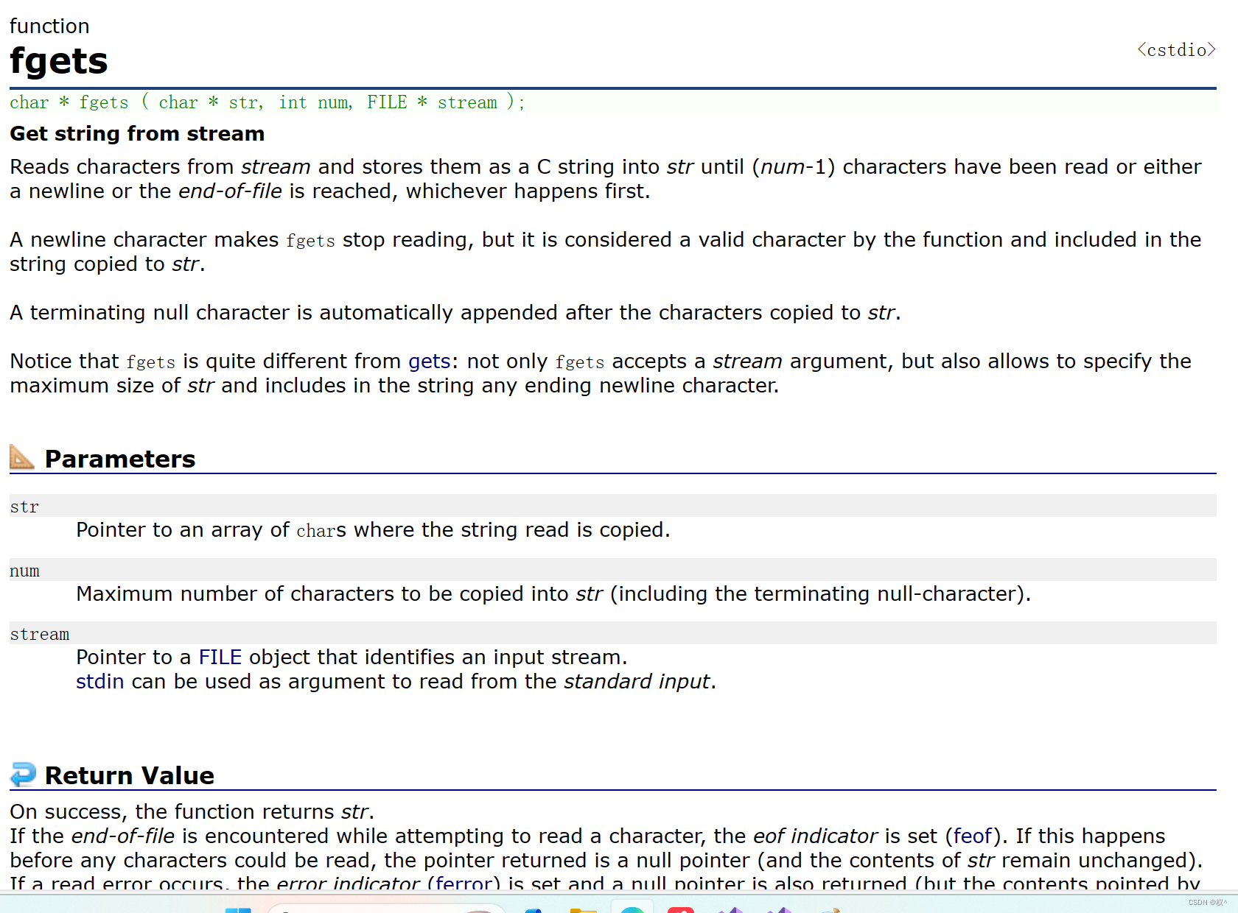Click the 'Get string from stream' heading

click(x=137, y=133)
